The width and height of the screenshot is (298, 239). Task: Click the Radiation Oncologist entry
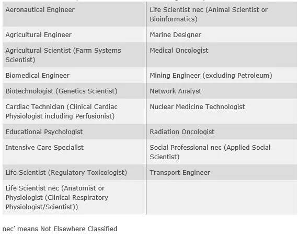(222, 132)
